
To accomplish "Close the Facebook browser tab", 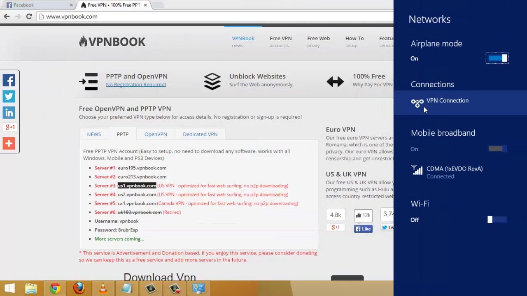I will coord(71,5).
